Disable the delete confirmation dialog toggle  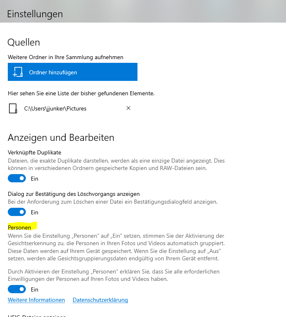tap(17, 212)
